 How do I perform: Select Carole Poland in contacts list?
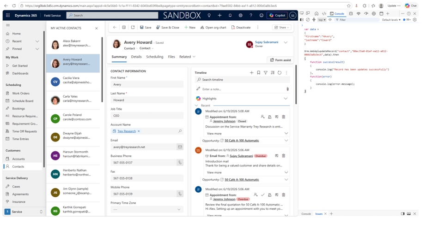73,118
